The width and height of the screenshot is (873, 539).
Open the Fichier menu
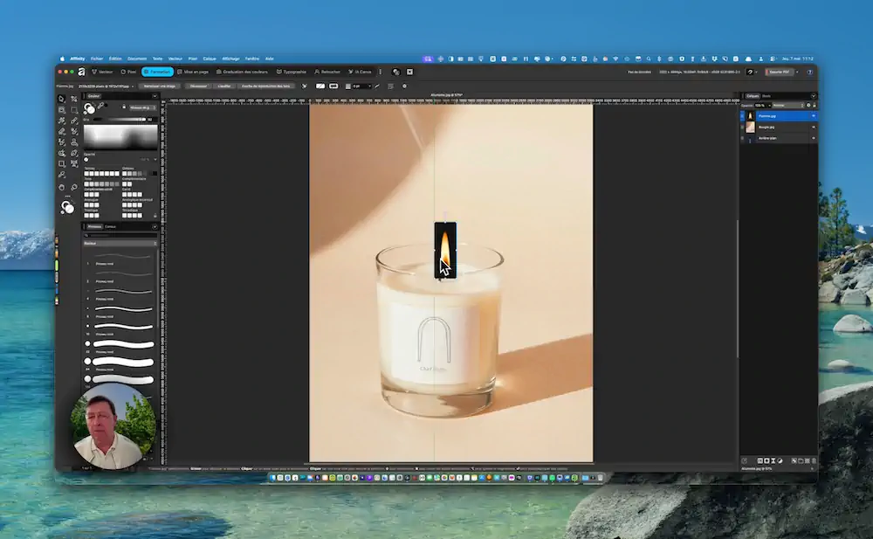pyautogui.click(x=97, y=59)
